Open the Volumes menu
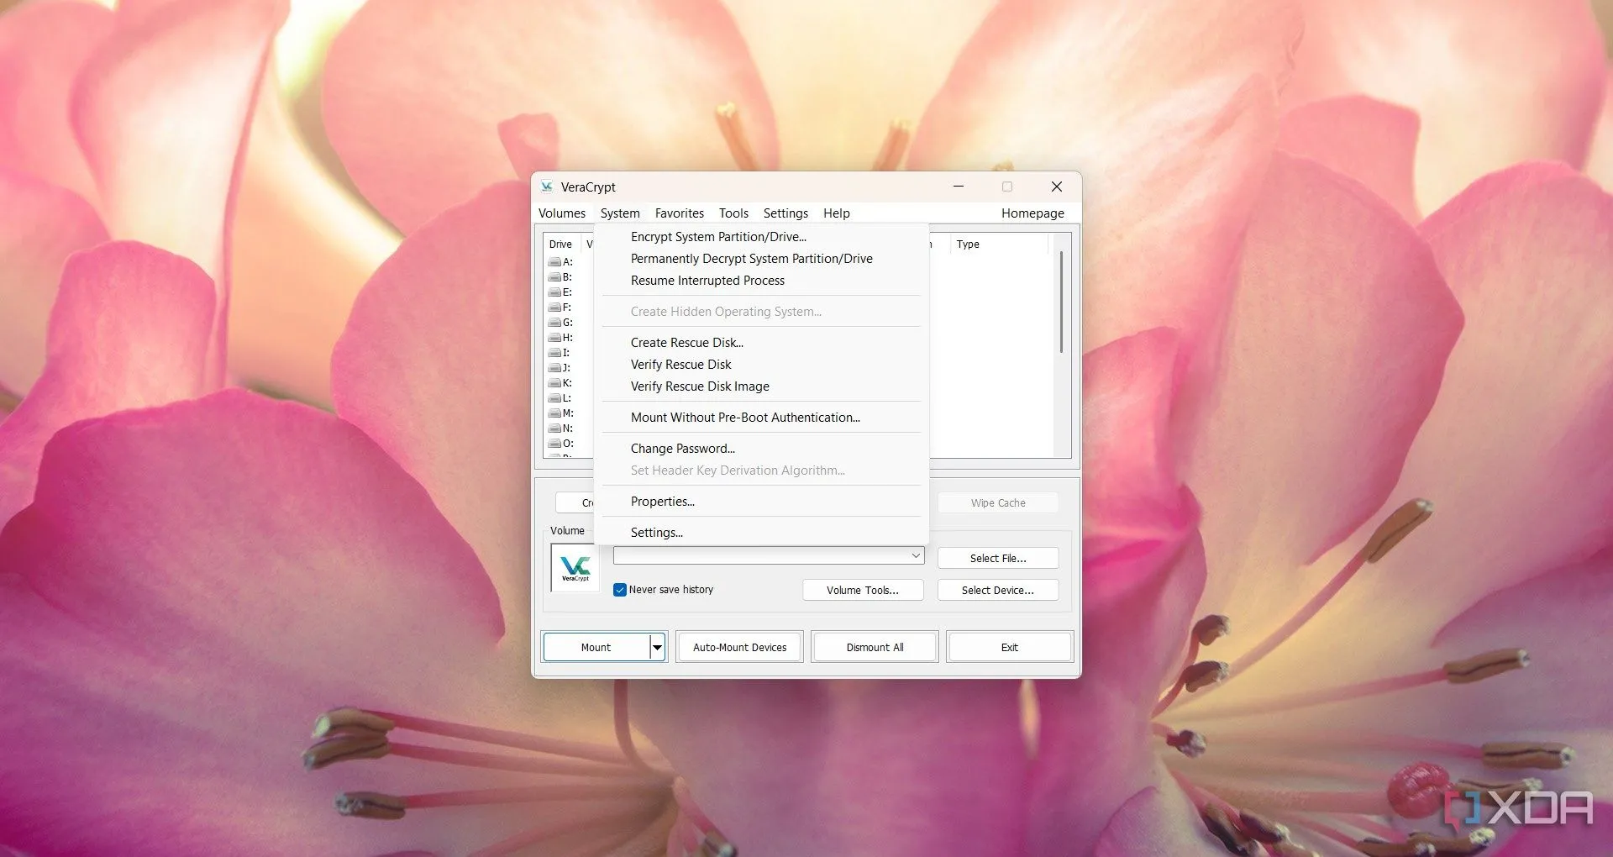Viewport: 1613px width, 857px height. [562, 213]
